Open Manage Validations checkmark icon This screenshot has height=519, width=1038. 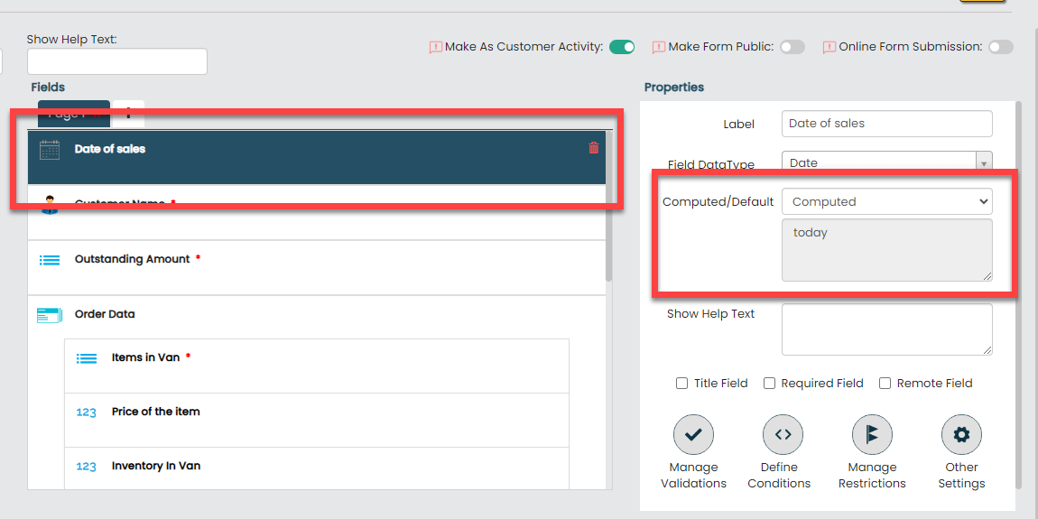[693, 435]
